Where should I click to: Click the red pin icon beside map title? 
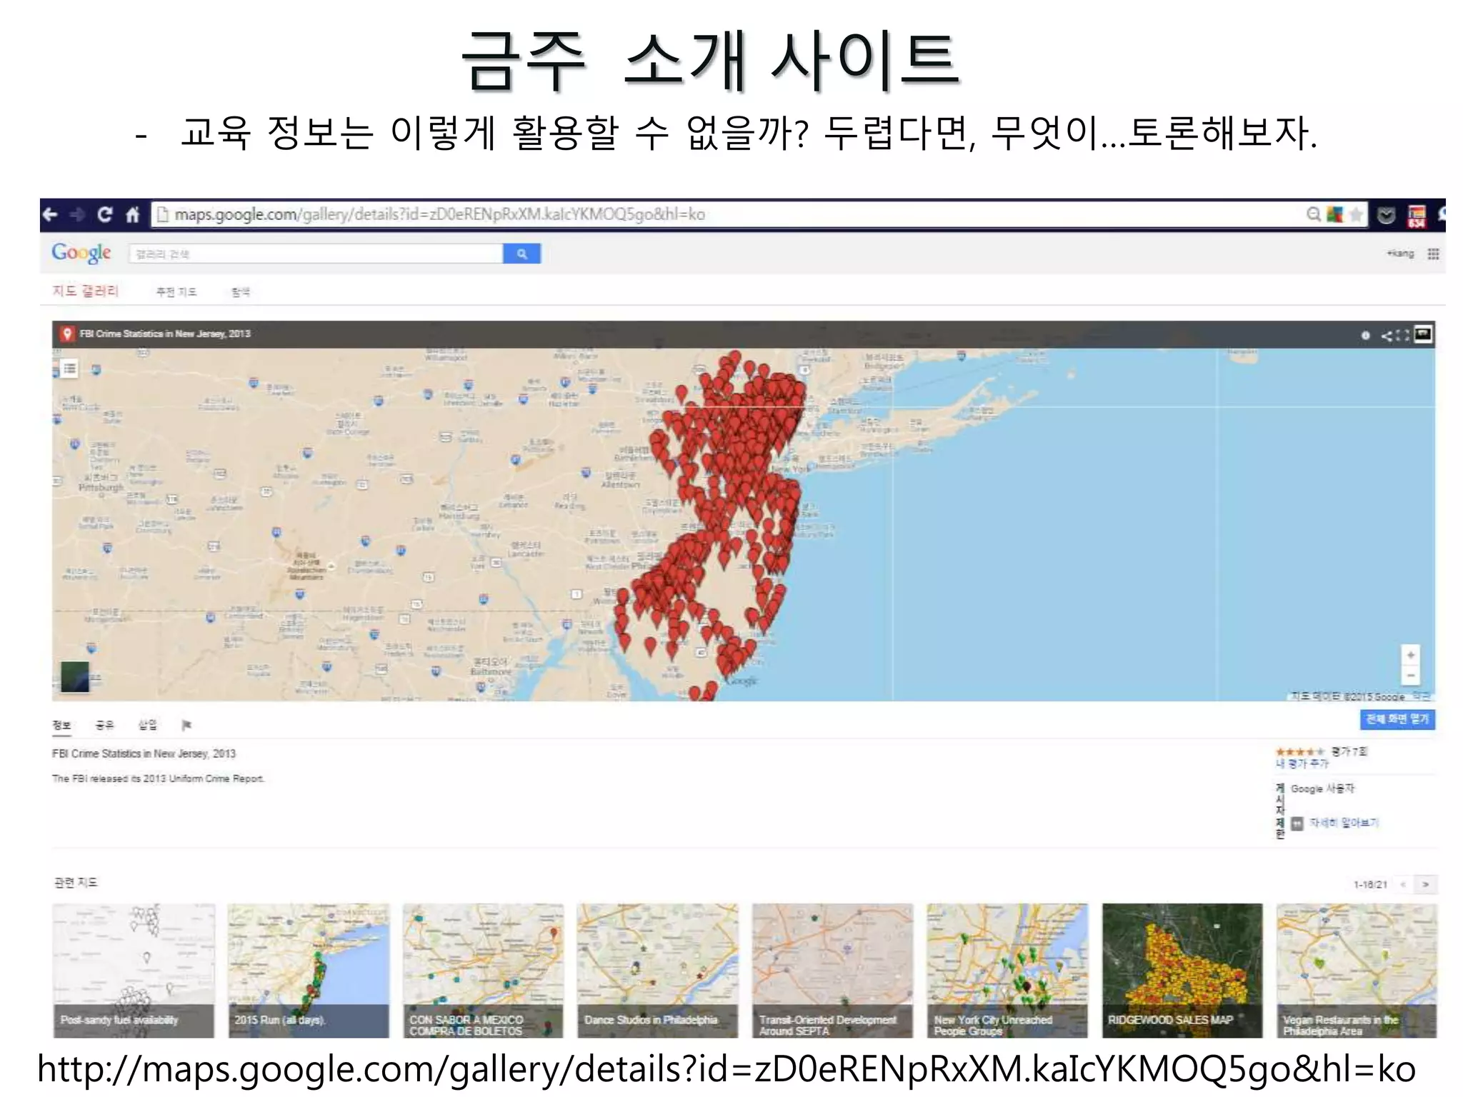coord(67,334)
